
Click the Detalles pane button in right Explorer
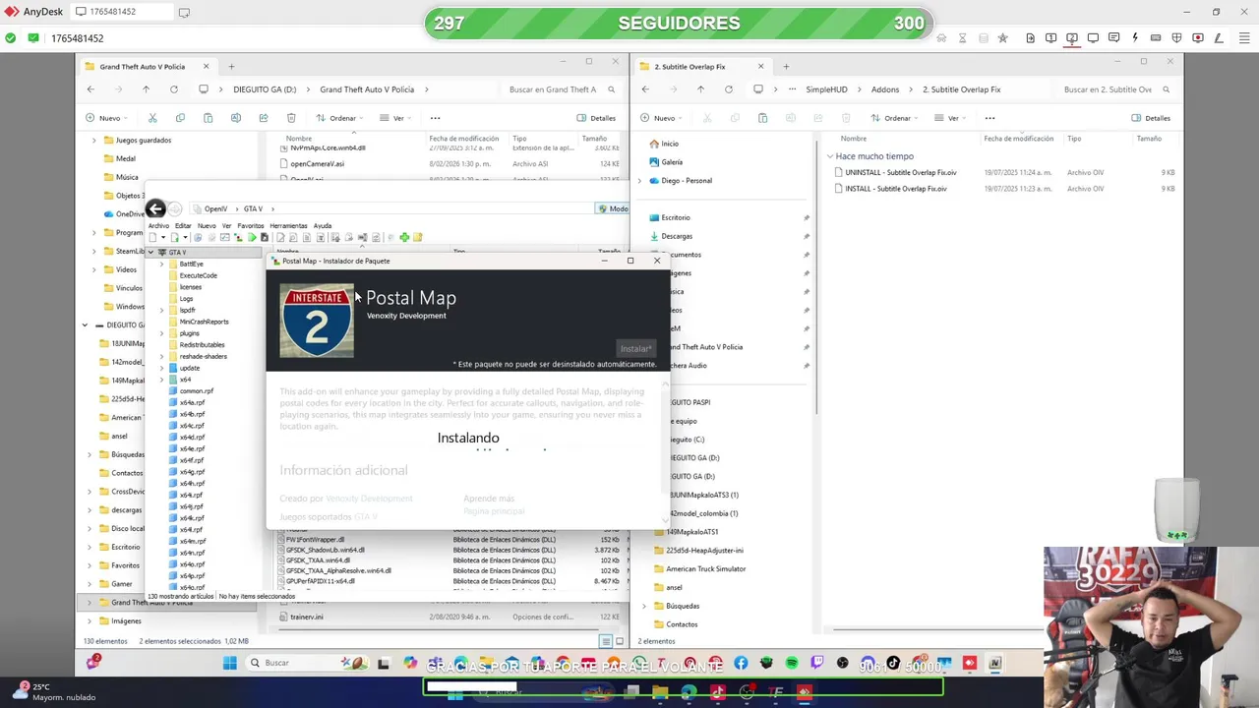pos(1151,118)
